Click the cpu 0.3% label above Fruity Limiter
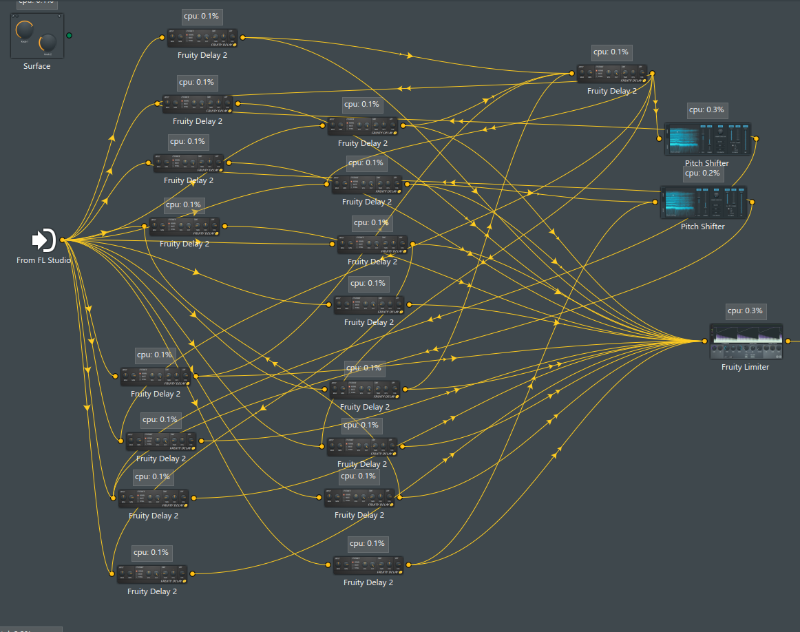800x632 pixels. click(x=746, y=310)
